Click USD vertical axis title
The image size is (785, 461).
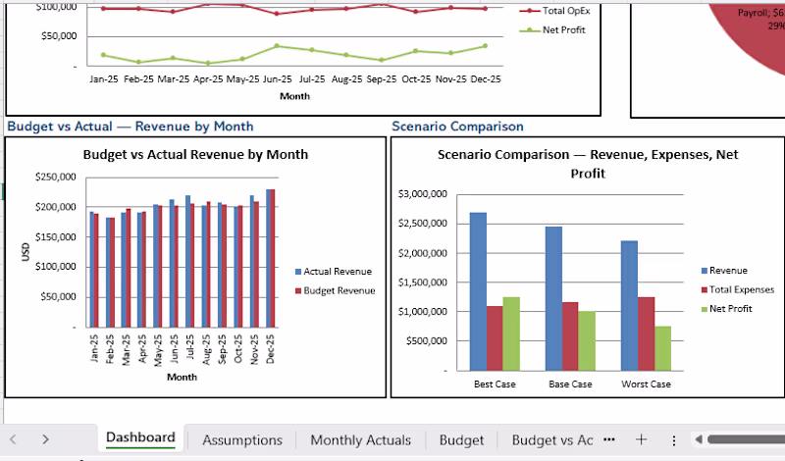[x=26, y=252]
